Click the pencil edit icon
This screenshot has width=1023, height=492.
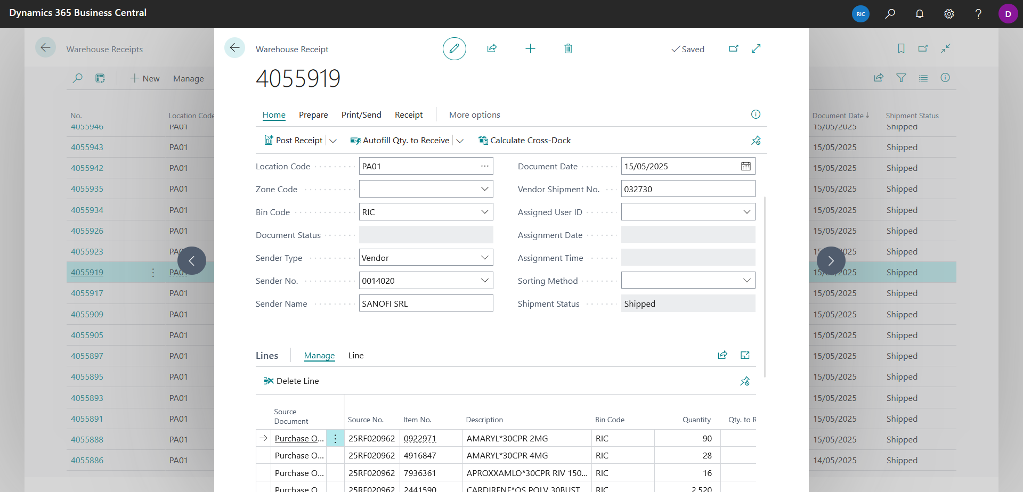pos(454,48)
